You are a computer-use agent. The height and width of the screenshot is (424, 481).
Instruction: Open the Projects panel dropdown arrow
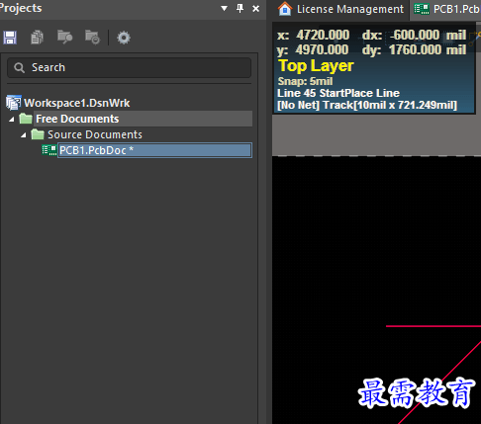coord(224,9)
